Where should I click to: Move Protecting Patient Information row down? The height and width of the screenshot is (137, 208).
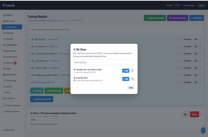[x=180, y=54]
